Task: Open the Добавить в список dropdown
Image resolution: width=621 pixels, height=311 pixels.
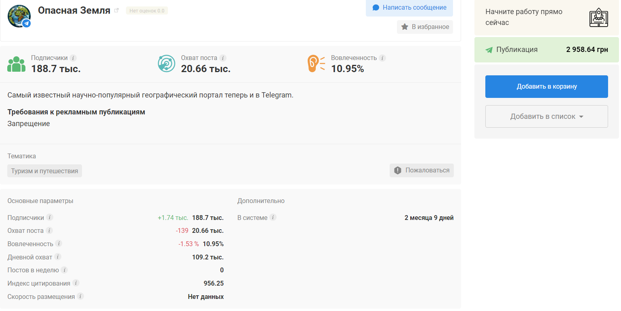Action: point(546,116)
